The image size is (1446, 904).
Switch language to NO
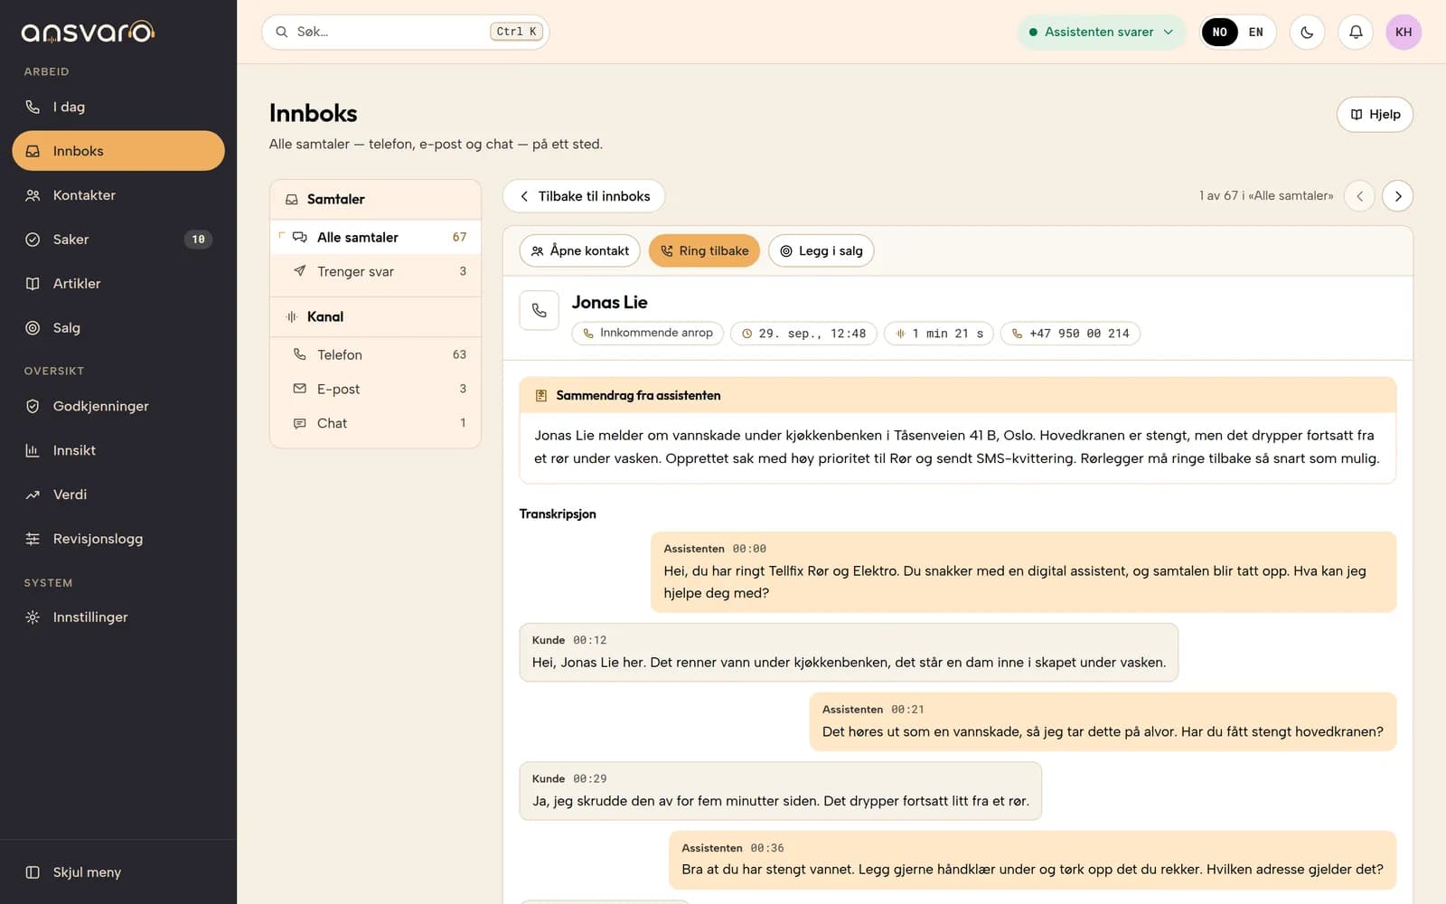pyautogui.click(x=1219, y=32)
